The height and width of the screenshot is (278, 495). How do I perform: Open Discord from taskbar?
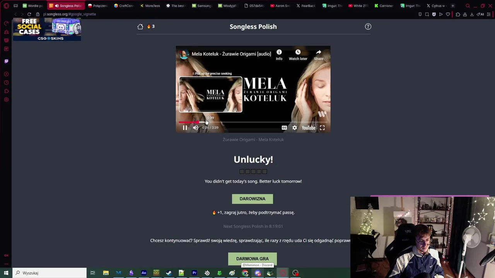click(x=258, y=273)
